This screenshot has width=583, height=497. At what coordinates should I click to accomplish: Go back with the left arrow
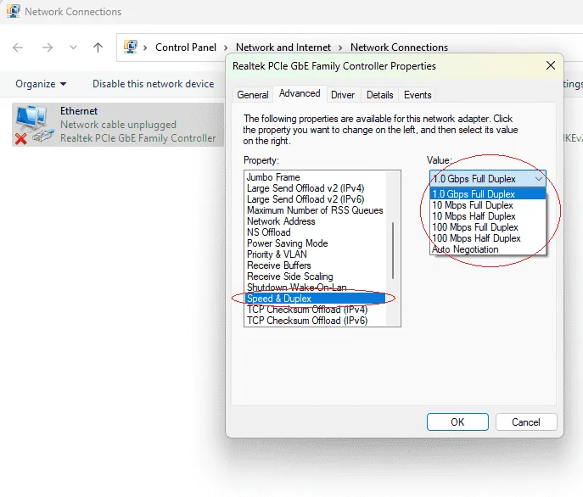click(x=18, y=47)
